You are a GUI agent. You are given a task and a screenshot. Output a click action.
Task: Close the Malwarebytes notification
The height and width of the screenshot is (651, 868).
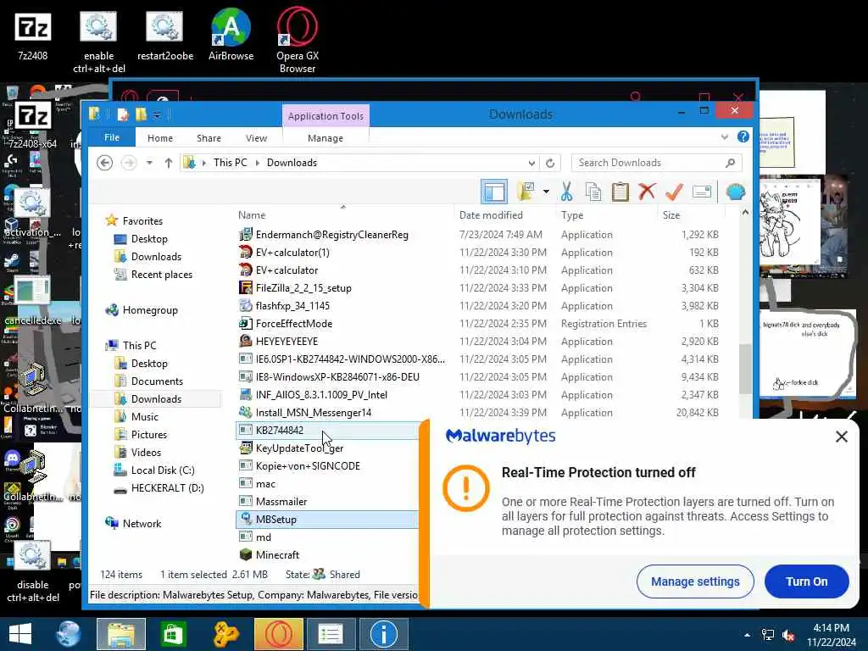tap(842, 437)
